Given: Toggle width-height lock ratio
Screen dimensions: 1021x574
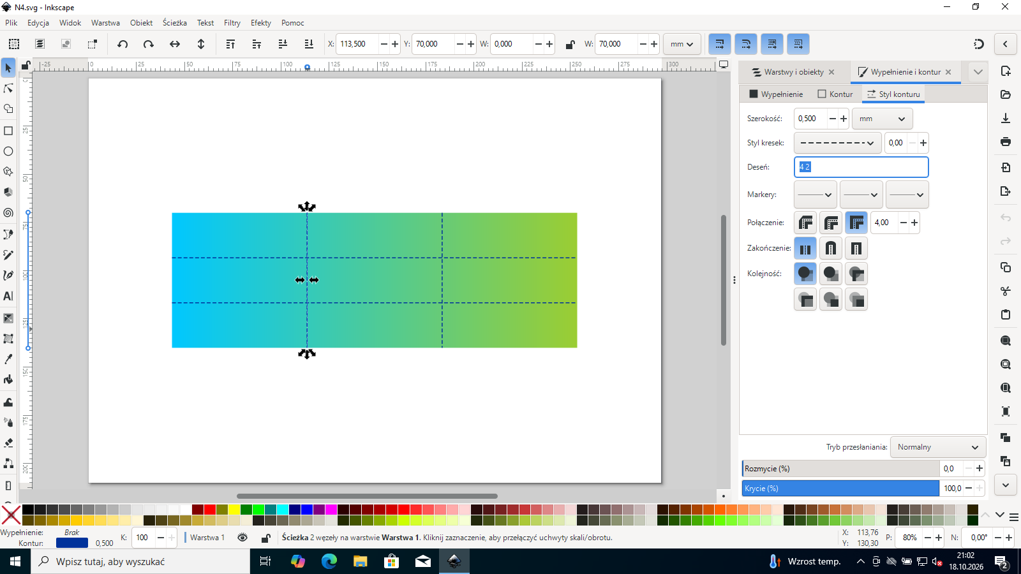Looking at the screenshot, I should (x=570, y=44).
